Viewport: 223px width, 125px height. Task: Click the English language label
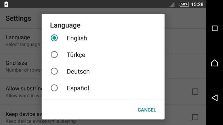(77, 38)
